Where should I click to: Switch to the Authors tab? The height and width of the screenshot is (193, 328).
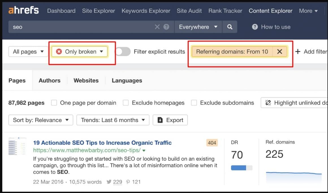point(49,80)
